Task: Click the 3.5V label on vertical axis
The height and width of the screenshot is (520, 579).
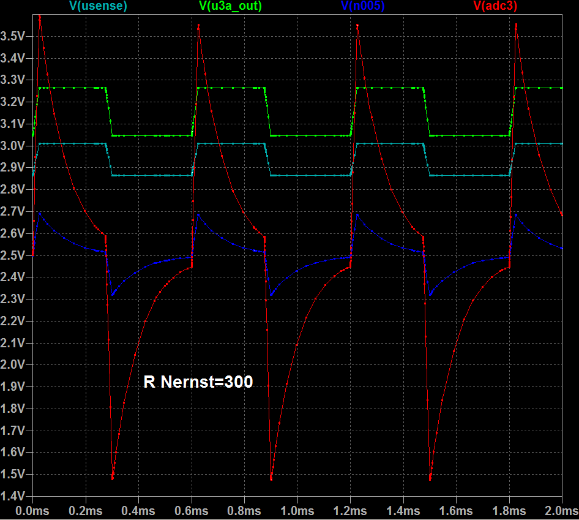Action: (x=14, y=36)
